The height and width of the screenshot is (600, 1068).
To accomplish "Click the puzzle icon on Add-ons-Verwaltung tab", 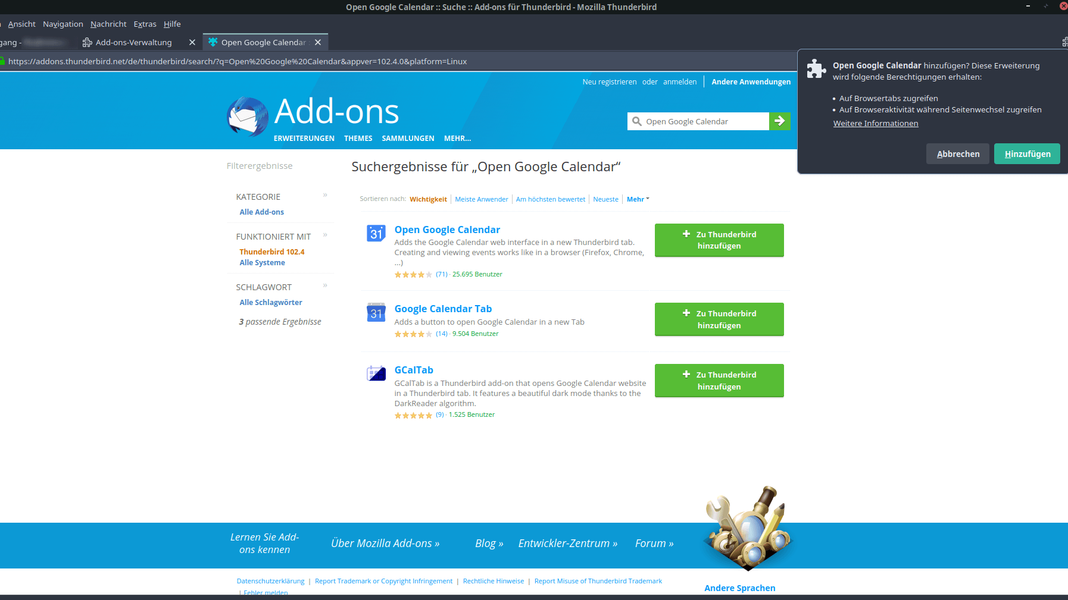I will [87, 42].
